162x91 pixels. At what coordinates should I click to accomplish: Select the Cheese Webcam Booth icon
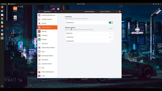click(39, 48)
